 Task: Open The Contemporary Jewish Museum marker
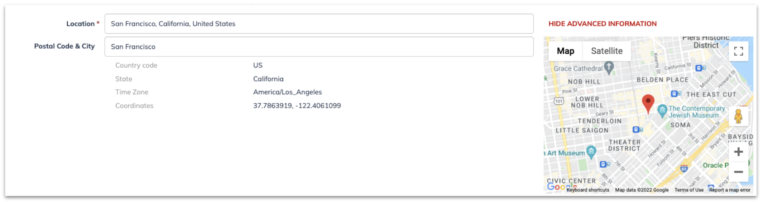(x=662, y=111)
